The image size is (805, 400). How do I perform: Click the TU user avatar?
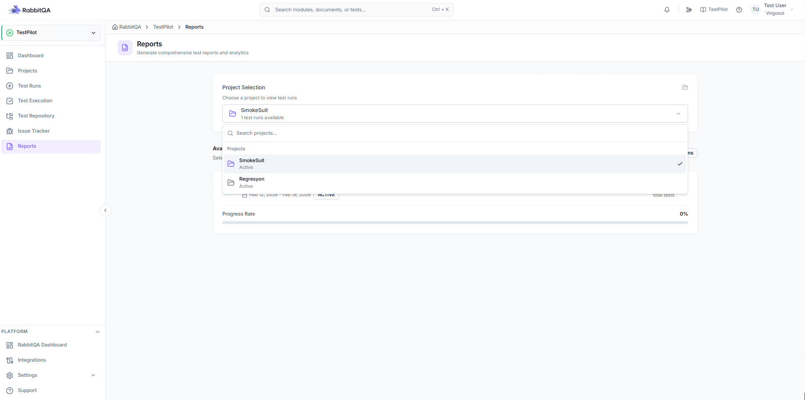point(756,10)
